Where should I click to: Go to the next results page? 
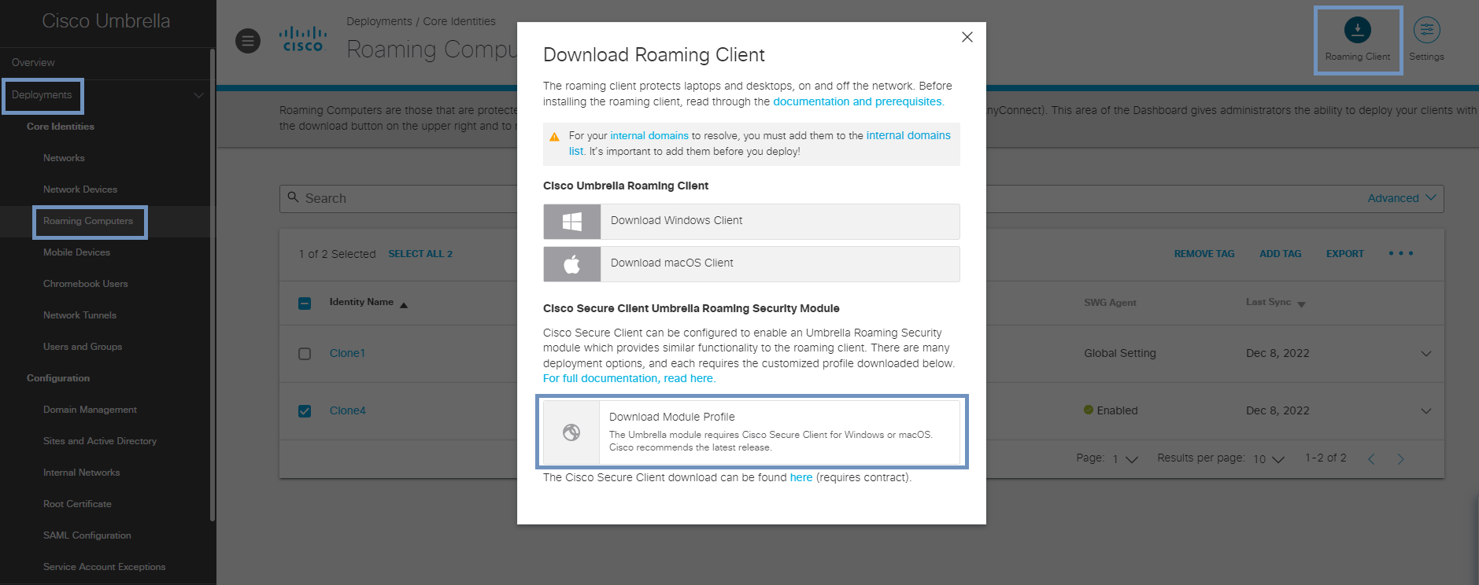(1400, 459)
